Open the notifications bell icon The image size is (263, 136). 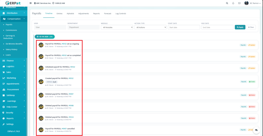pos(233,3)
